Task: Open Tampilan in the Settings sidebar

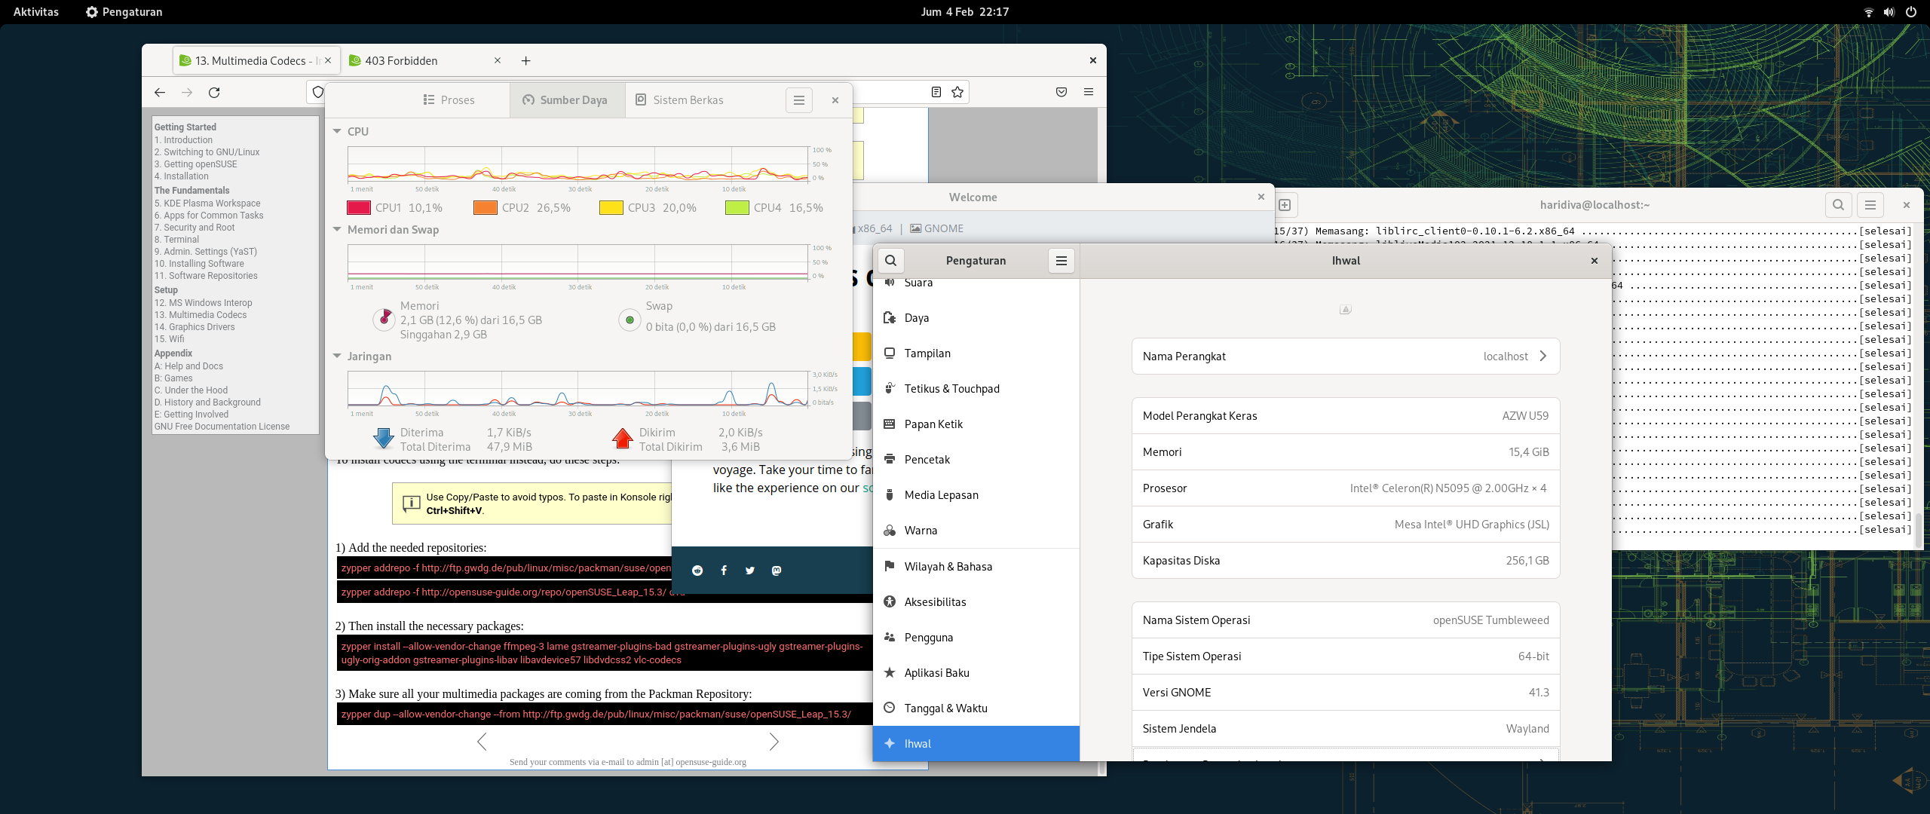Action: pyautogui.click(x=927, y=353)
